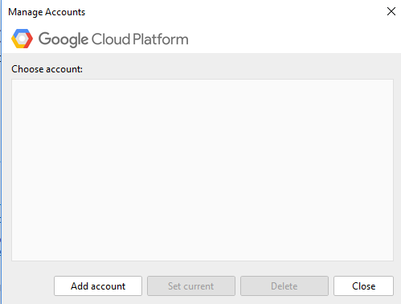Viewport: 401px width, 304px height.
Task: Click the Google Cloud Platform hexagon logo
Action: (x=22, y=39)
